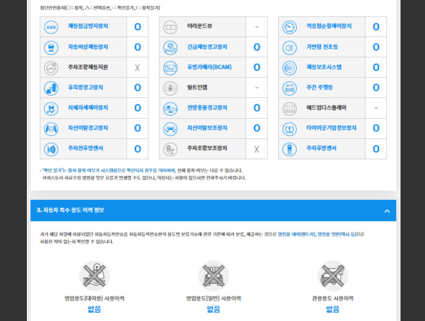Click the 헤드업디스플레이 icon
The height and width of the screenshot is (321, 425).
[x=290, y=108]
